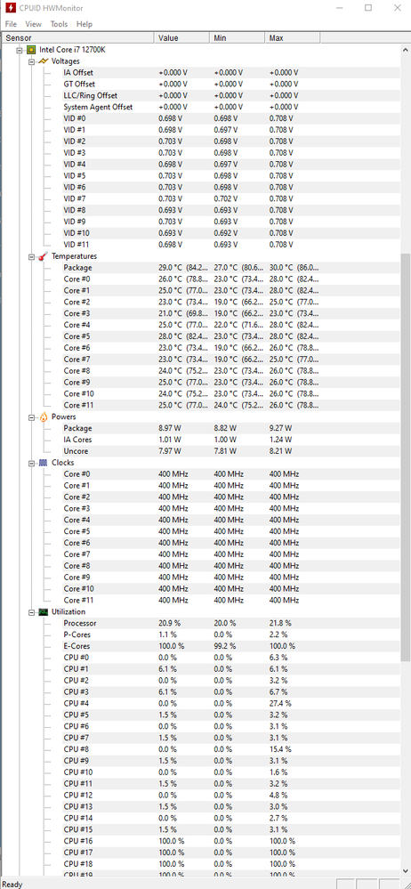Click the Max column header
Viewport: 411px width, 889px height.
point(293,38)
